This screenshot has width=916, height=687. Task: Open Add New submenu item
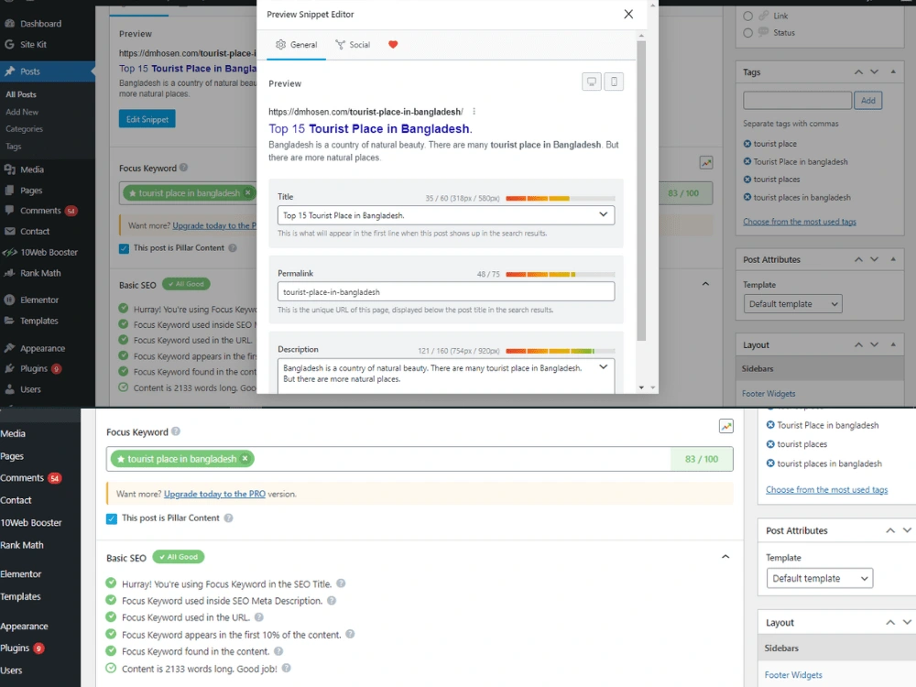tap(22, 112)
